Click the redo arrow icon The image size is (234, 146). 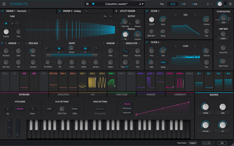click(213, 143)
